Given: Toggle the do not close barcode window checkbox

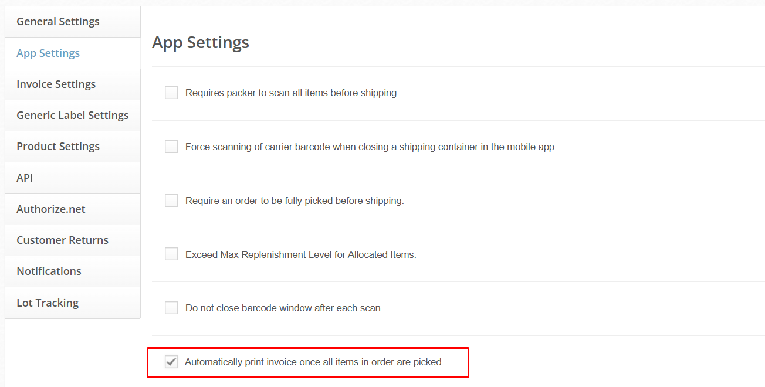Looking at the screenshot, I should point(171,308).
